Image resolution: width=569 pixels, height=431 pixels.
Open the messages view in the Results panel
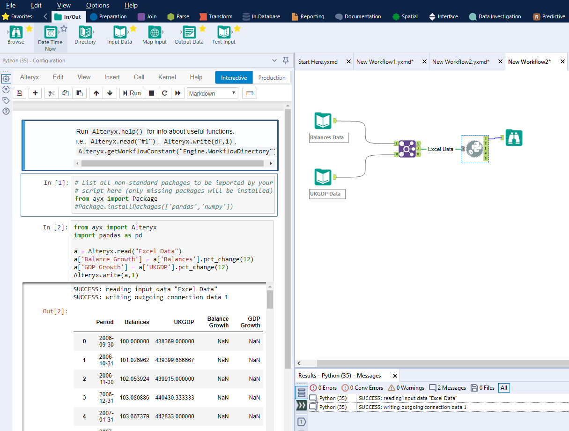click(x=302, y=392)
